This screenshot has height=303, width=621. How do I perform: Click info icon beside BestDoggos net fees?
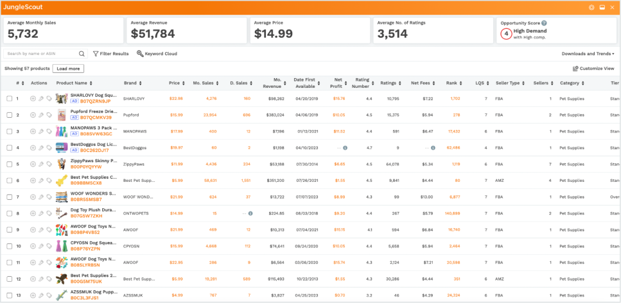coord(433,148)
